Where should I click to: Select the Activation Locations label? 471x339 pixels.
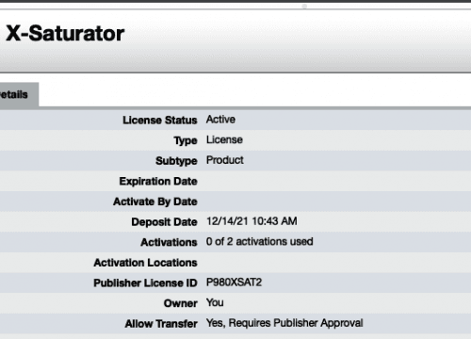[145, 263]
